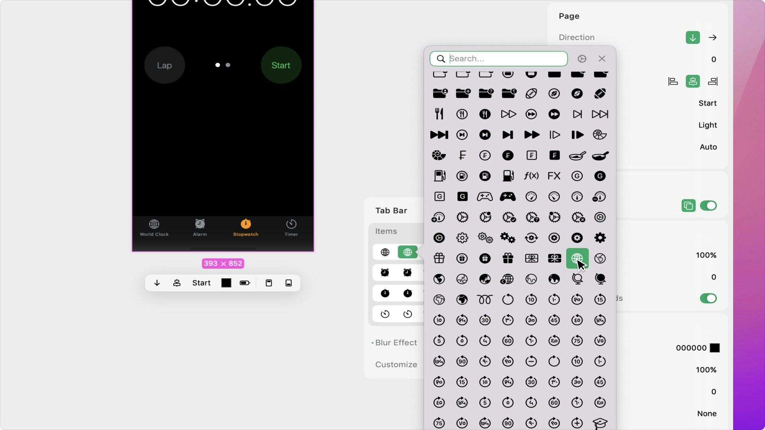
Task: Open the Auto value dropdown
Action: pyautogui.click(x=708, y=147)
